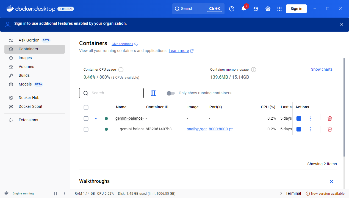Click the Sign in button
Viewport: 349px width, 198px height.
pos(296,9)
